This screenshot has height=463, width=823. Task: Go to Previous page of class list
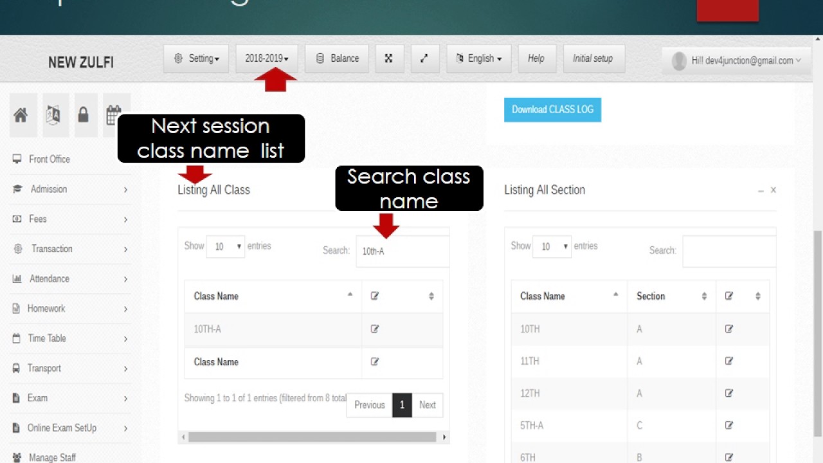[370, 405]
